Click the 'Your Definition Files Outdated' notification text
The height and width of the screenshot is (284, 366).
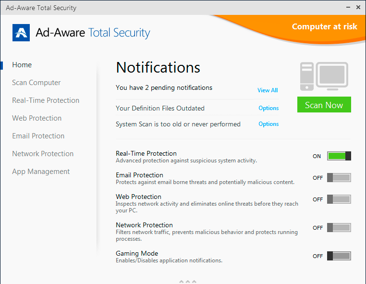tap(160, 109)
